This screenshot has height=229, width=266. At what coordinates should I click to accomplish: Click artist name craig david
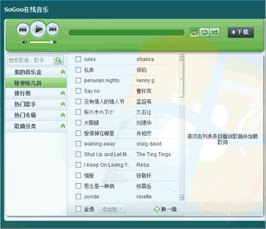[x=149, y=144]
